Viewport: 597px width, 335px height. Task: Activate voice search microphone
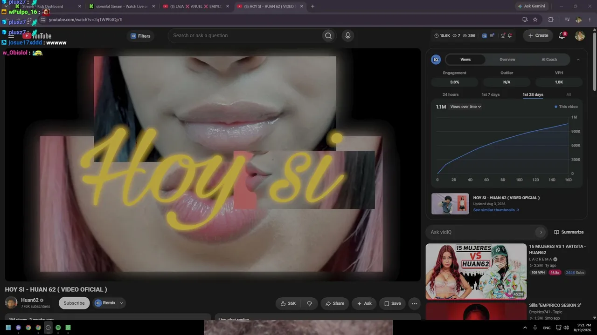(347, 36)
